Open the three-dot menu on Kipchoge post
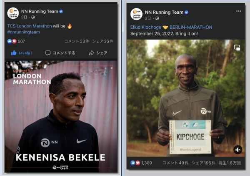The height and width of the screenshot is (176, 250). tap(238, 11)
